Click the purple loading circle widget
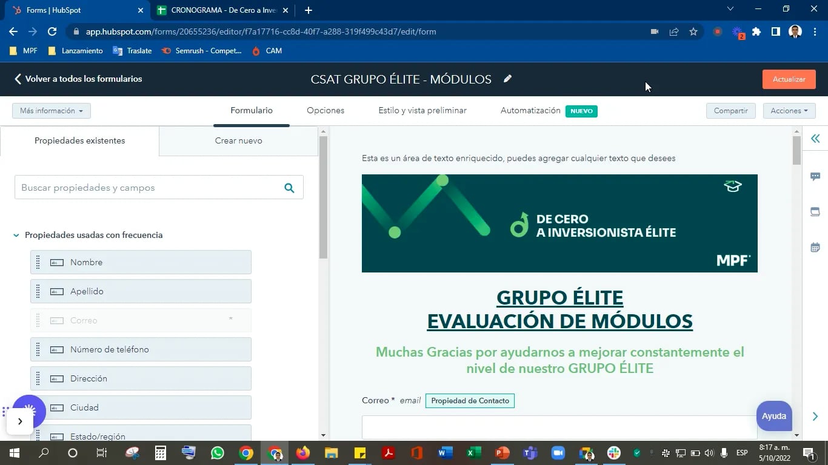The height and width of the screenshot is (465, 828). pyautogui.click(x=29, y=412)
